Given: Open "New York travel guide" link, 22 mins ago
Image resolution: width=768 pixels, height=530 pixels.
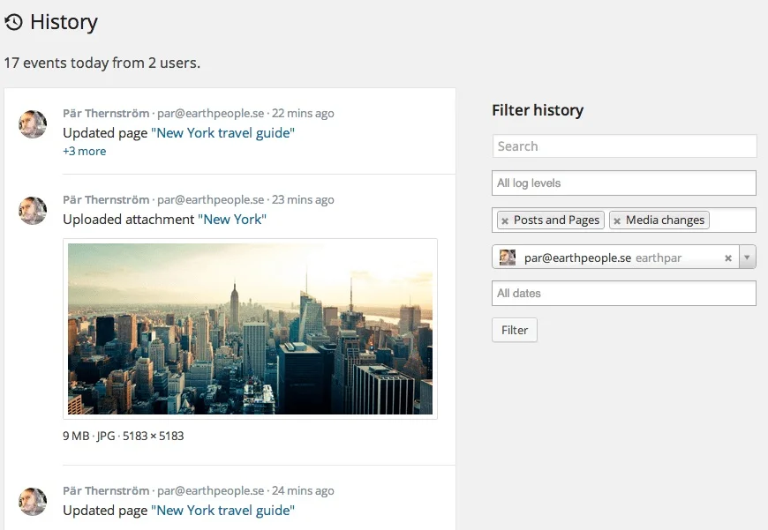Looking at the screenshot, I should (x=222, y=133).
